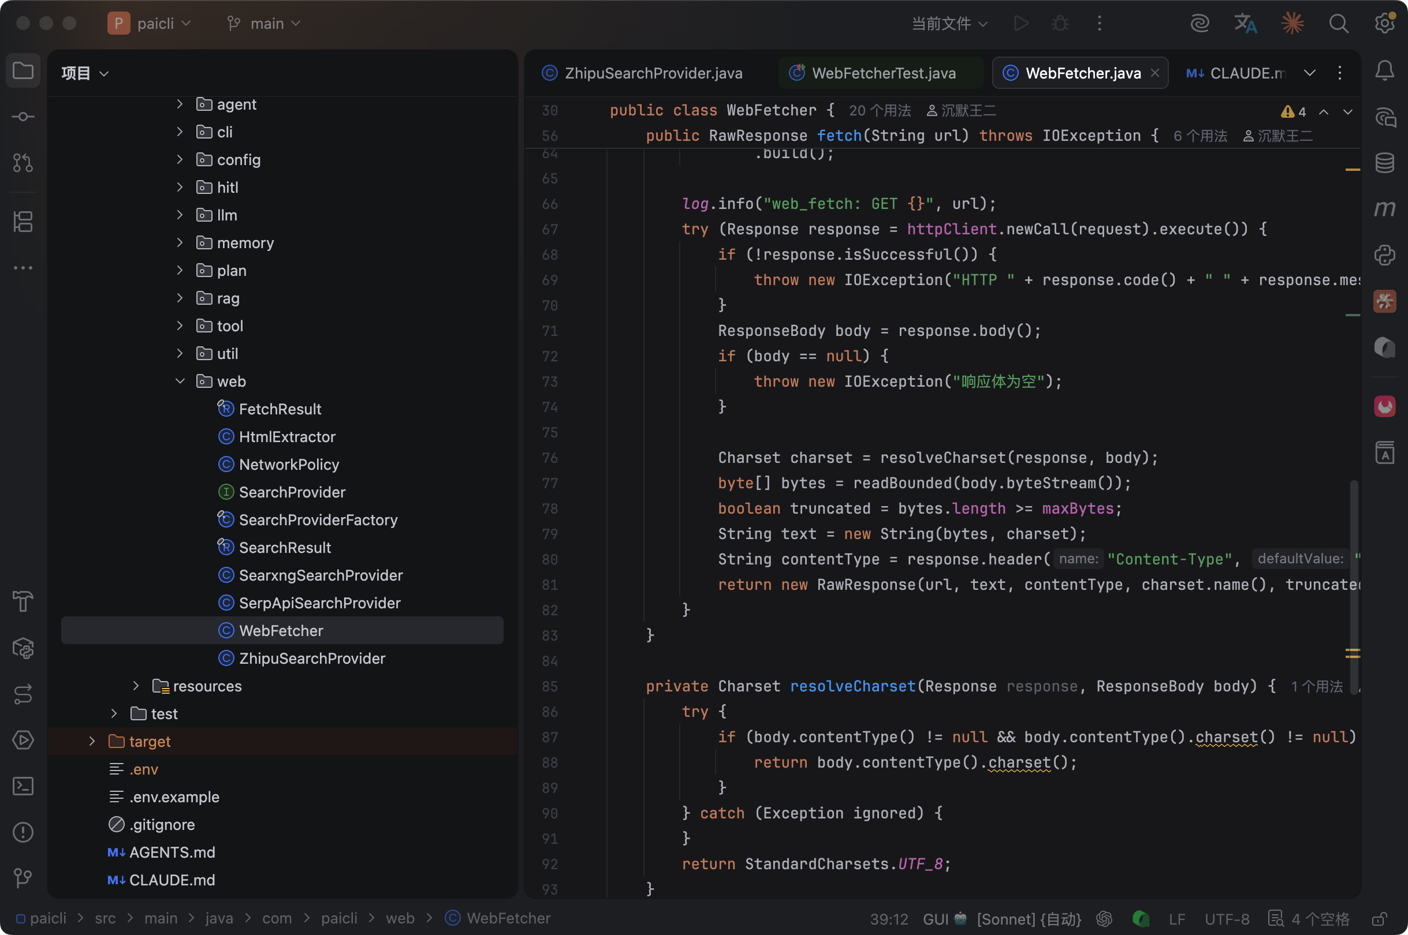Open the Database tool window icon
The image size is (1408, 935).
click(x=1385, y=163)
